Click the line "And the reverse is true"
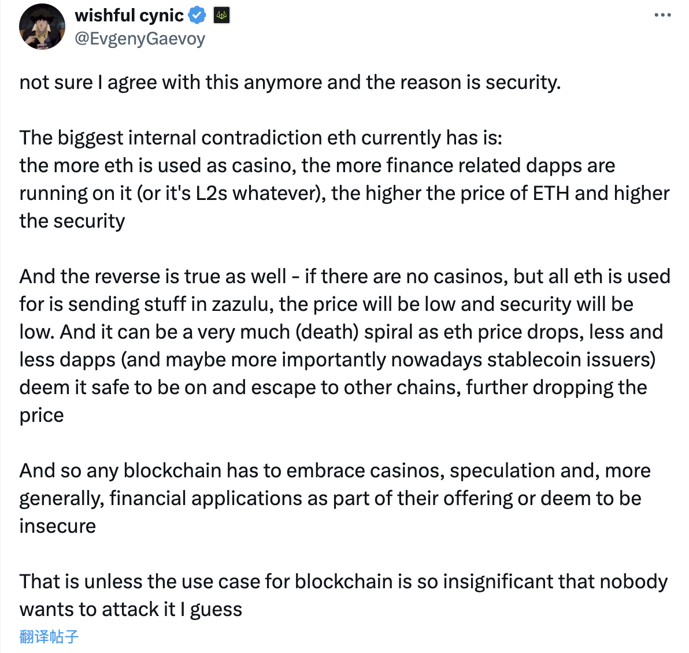This screenshot has width=689, height=653. coord(344,276)
